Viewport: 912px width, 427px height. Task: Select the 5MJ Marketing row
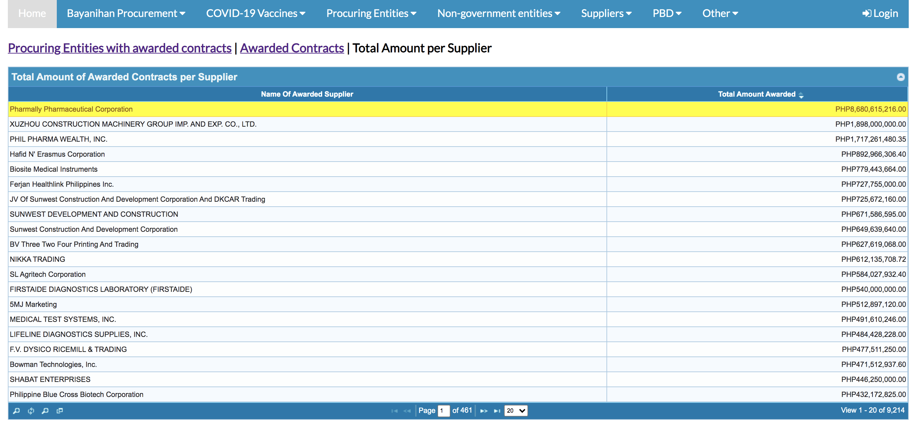458,305
